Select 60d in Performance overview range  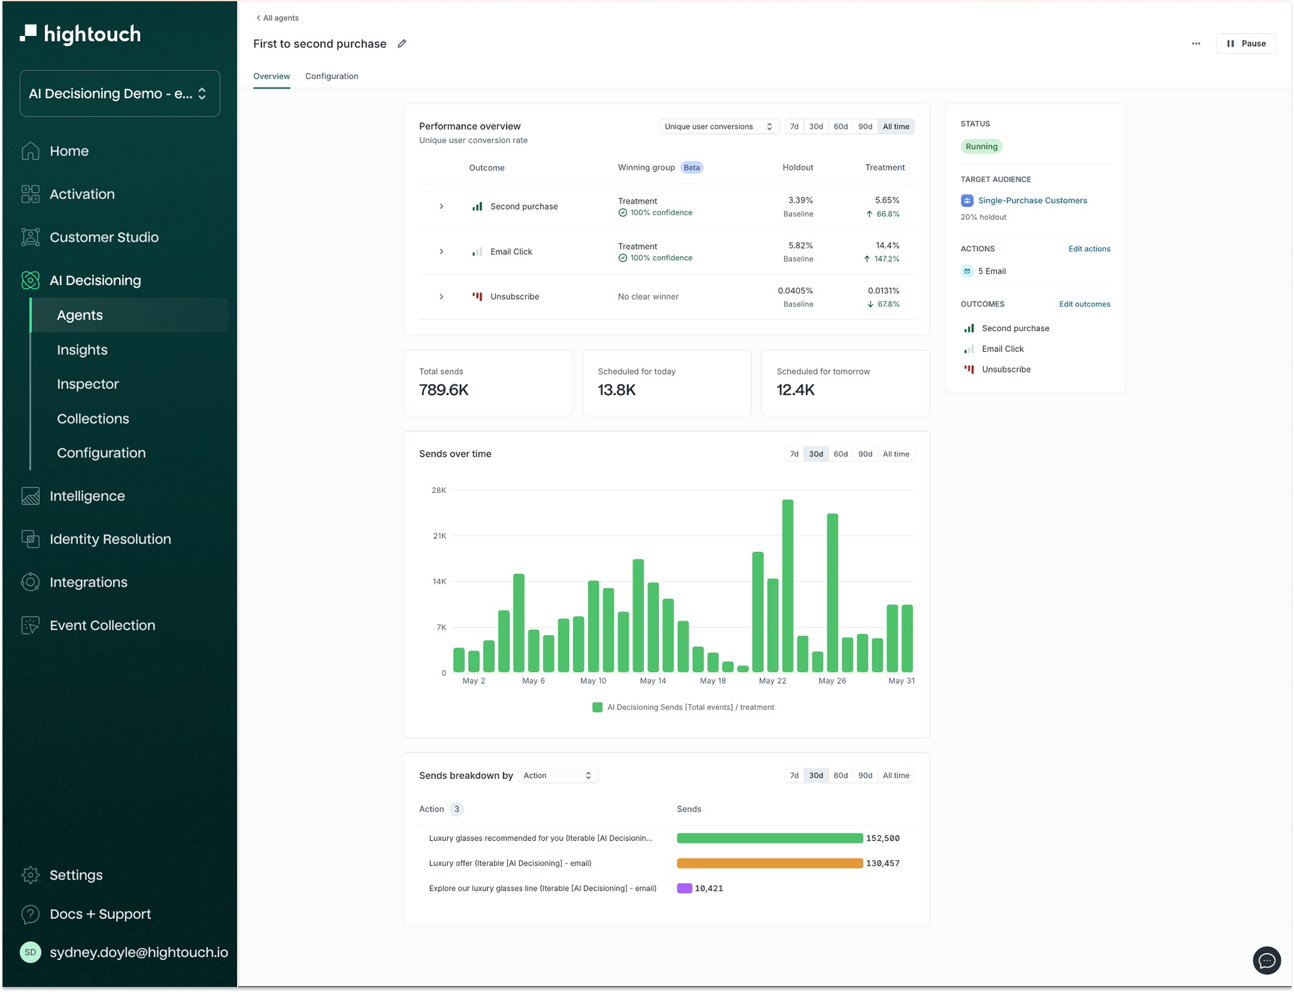tap(841, 126)
